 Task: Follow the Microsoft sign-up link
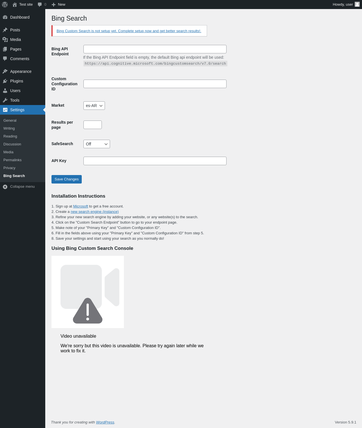81,206
